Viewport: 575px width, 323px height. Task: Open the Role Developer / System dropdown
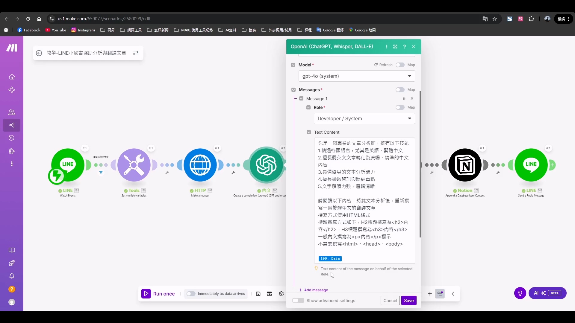click(x=364, y=119)
